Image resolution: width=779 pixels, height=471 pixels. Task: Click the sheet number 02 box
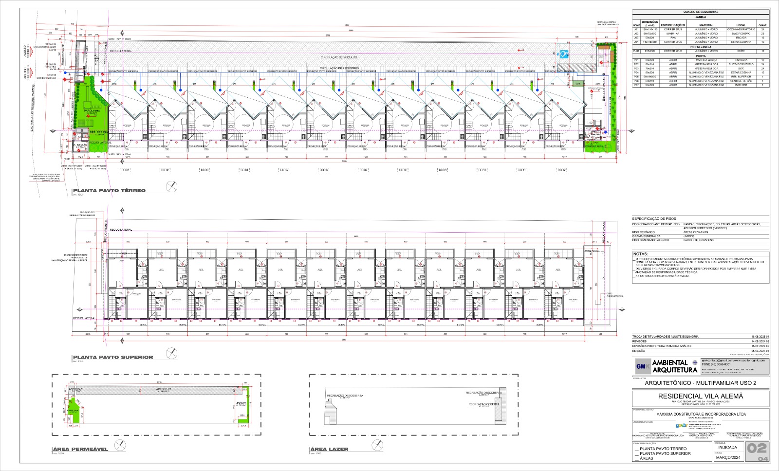(757, 448)
